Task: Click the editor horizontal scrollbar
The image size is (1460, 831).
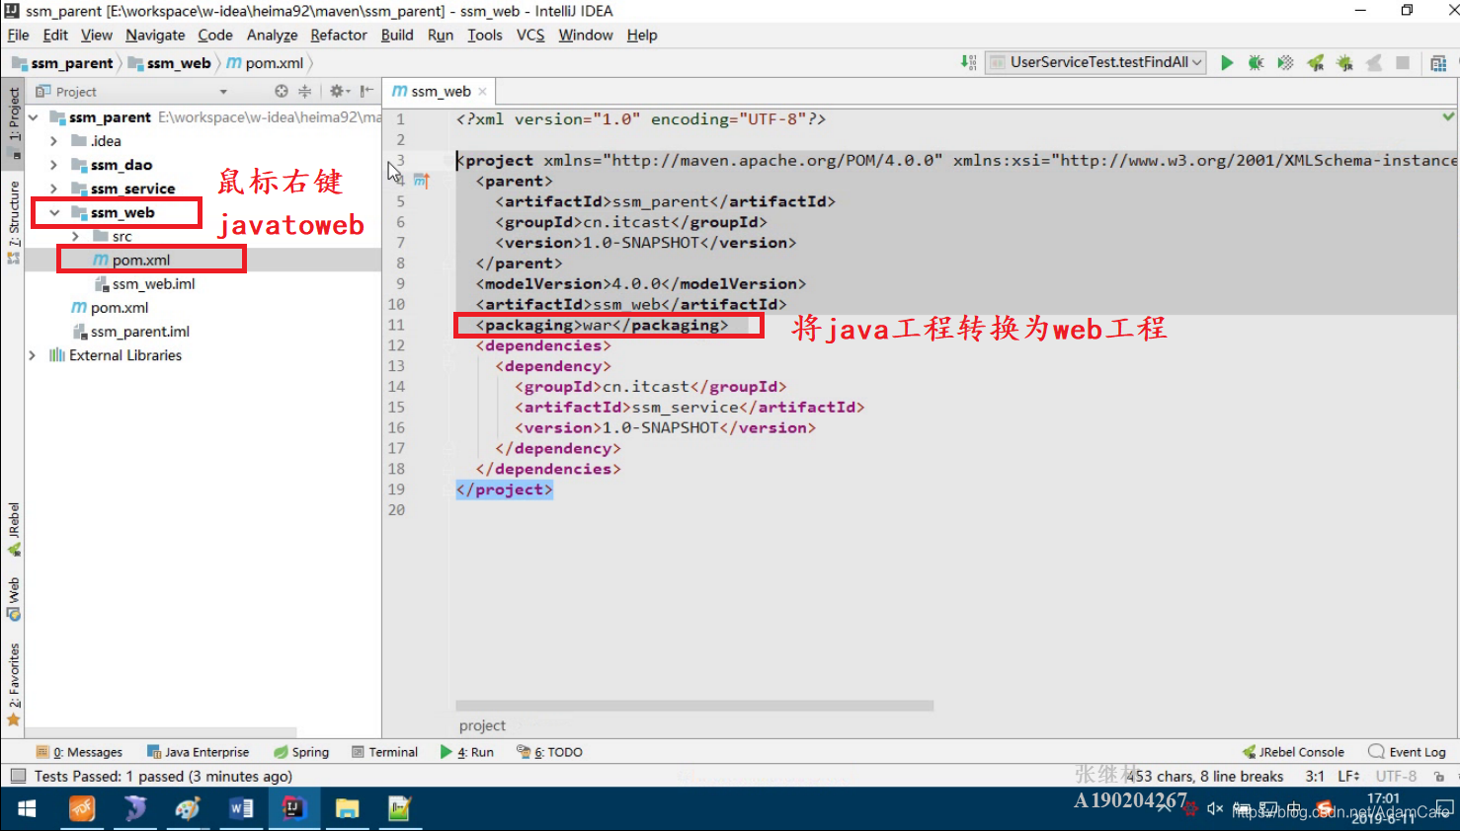Action: click(x=694, y=706)
